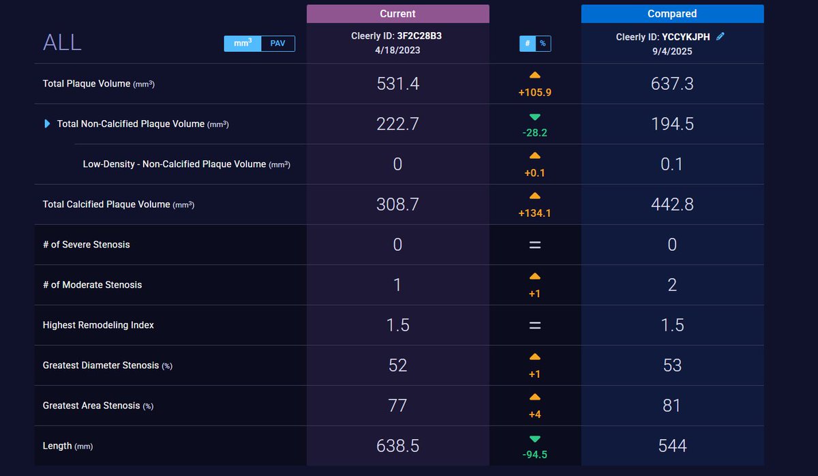Click the equals sign for Highest Remodeling Index

(x=534, y=325)
